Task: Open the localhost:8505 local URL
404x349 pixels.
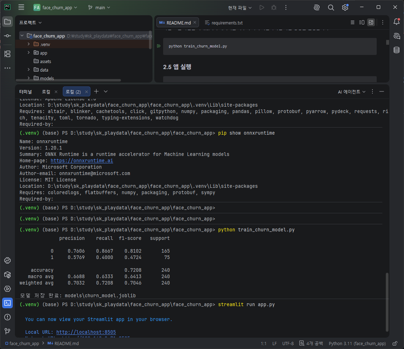Action: coord(86,332)
